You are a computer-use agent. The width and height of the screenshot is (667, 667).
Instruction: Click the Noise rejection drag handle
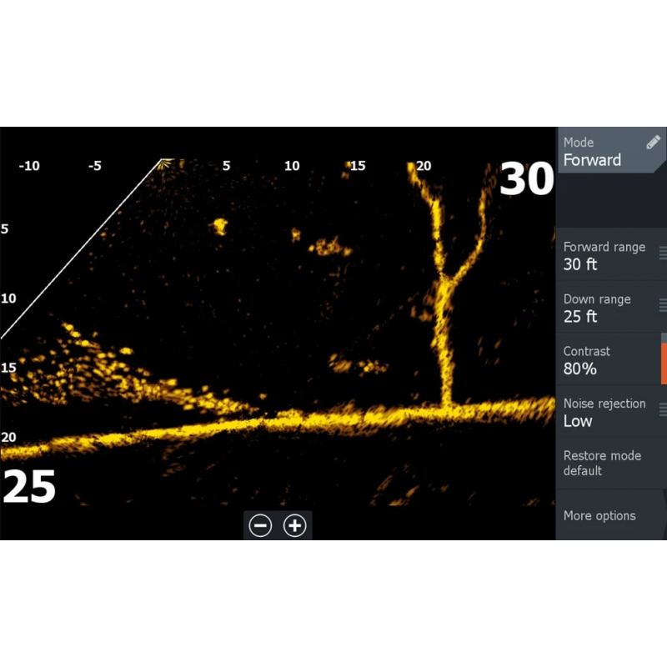pos(663,409)
